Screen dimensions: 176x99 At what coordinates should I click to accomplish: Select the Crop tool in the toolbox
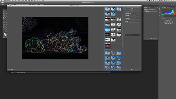tap(4, 15)
